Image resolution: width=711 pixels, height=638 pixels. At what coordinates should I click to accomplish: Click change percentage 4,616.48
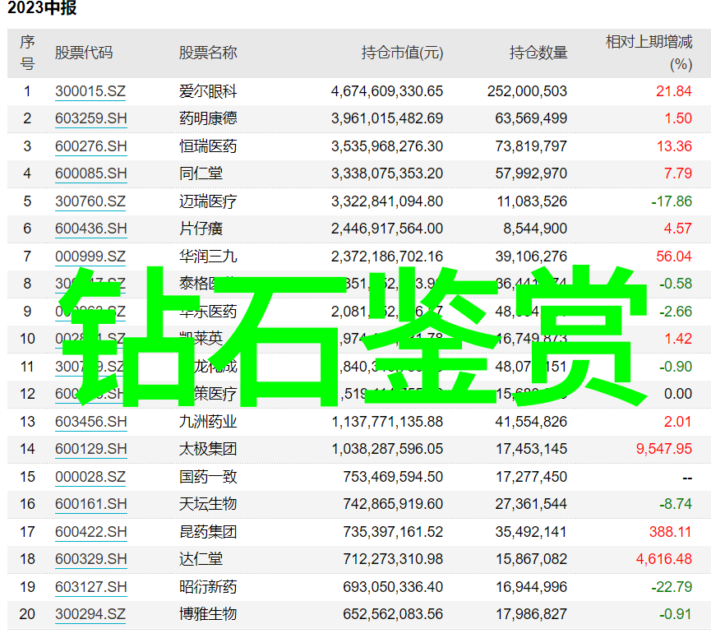664,560
